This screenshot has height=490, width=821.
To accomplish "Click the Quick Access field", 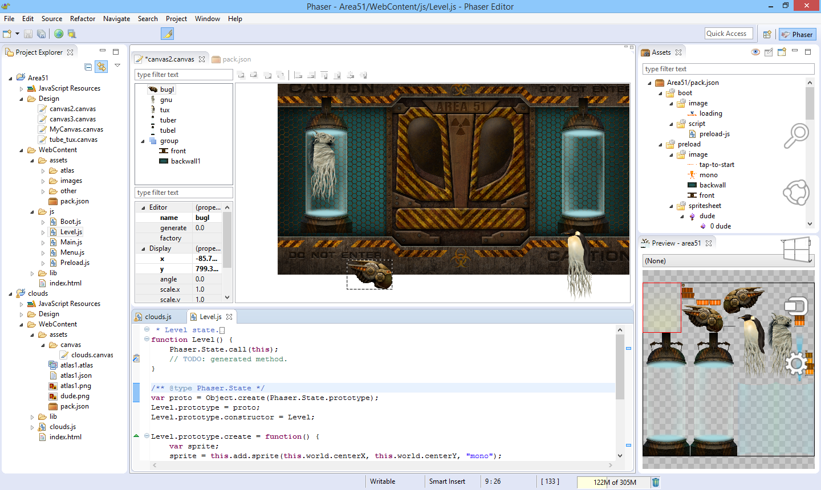I will tap(729, 34).
